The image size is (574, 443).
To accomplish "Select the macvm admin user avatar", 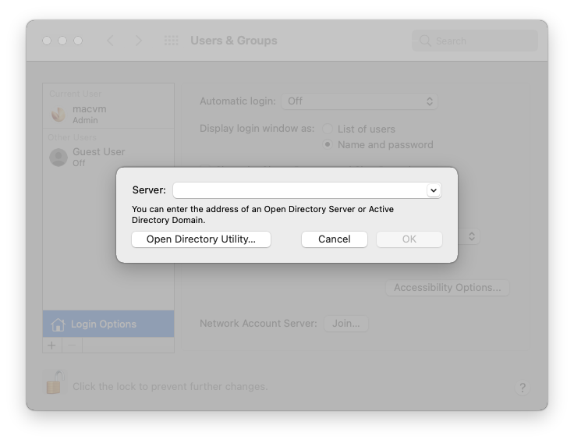I will click(58, 114).
